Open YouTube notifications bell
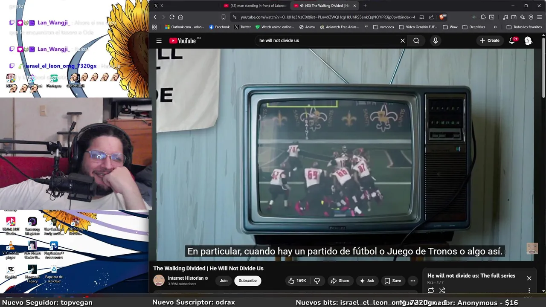This screenshot has height=307, width=546. 512,41
